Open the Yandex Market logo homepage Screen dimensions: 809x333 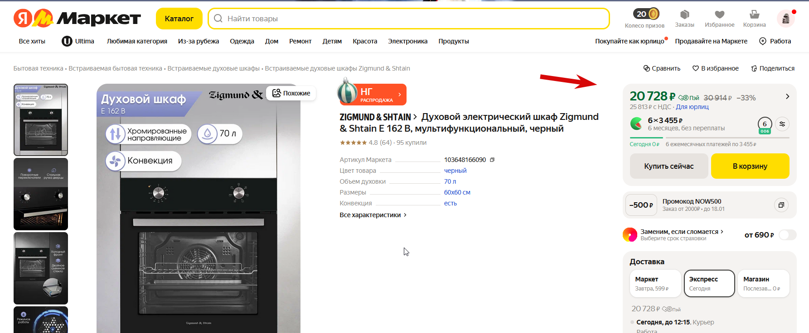tap(77, 18)
